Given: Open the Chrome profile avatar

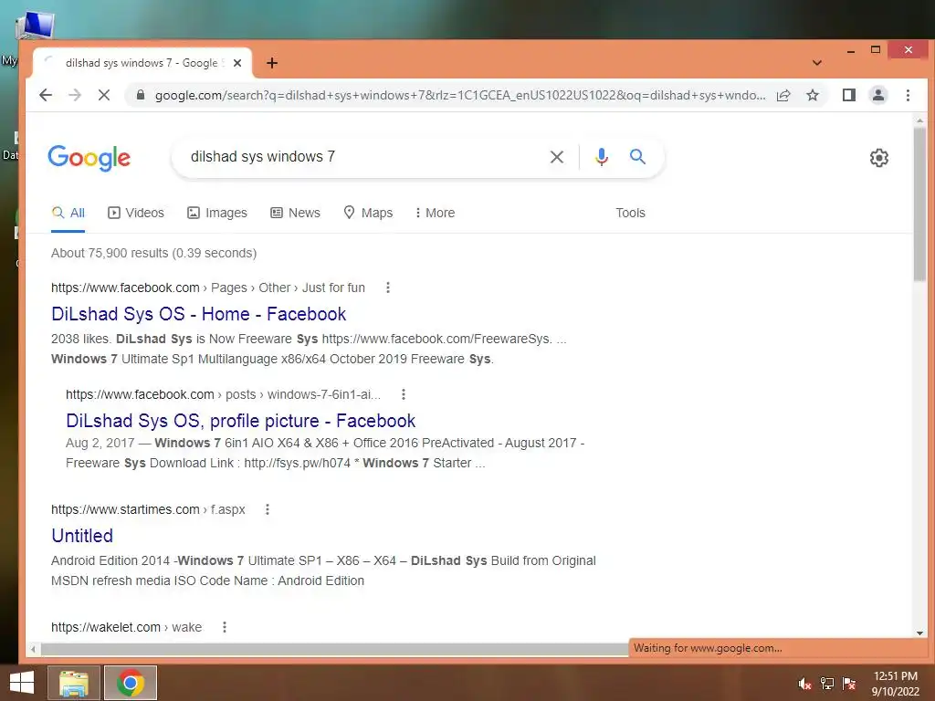Looking at the screenshot, I should tap(878, 95).
